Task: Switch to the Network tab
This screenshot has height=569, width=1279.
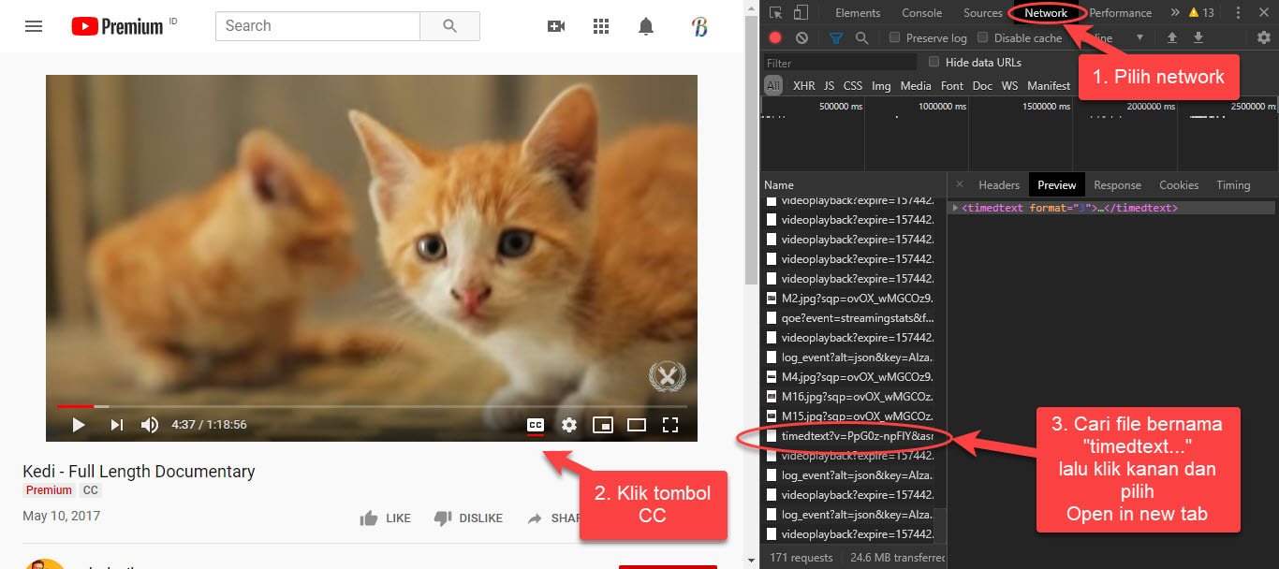Action: coord(1046,13)
